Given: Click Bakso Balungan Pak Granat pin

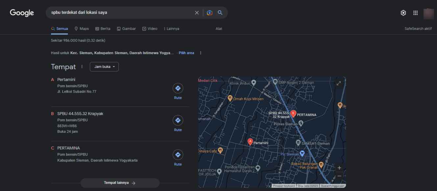Looking at the screenshot, I should [x=321, y=164].
